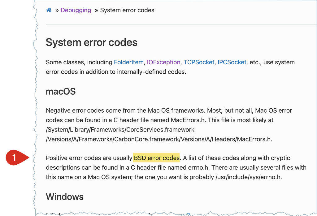Open the TCPSocket class link
This screenshot has height=216, width=317.
click(x=199, y=62)
